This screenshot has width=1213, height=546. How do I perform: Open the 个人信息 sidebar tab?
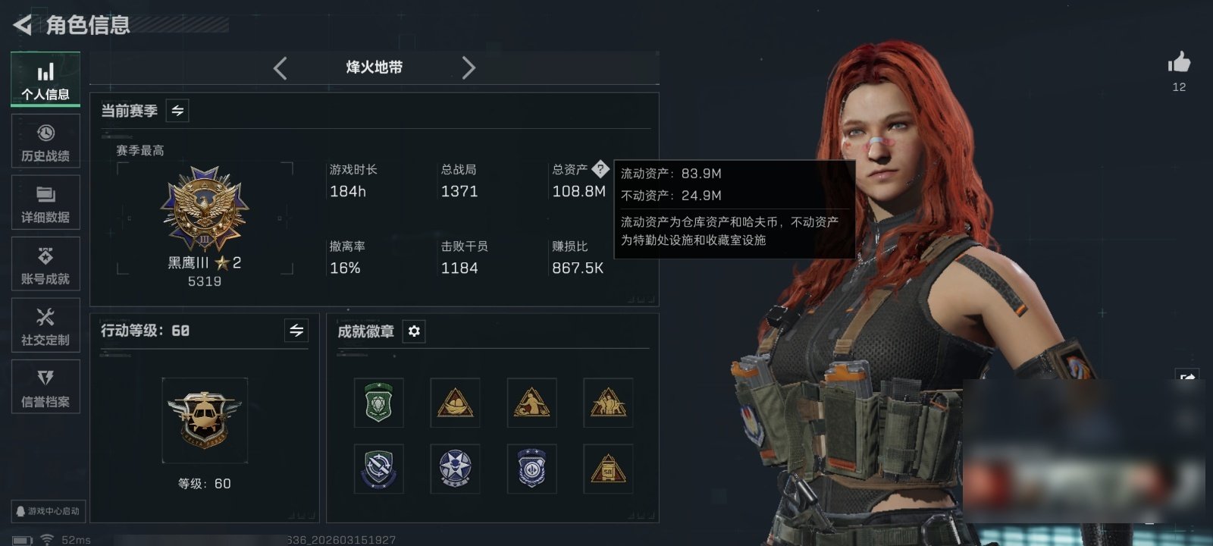[x=45, y=80]
